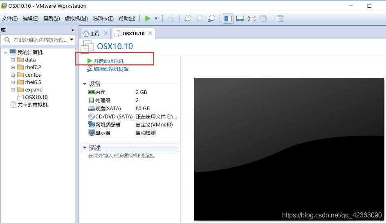Close the library panel

[73, 30]
